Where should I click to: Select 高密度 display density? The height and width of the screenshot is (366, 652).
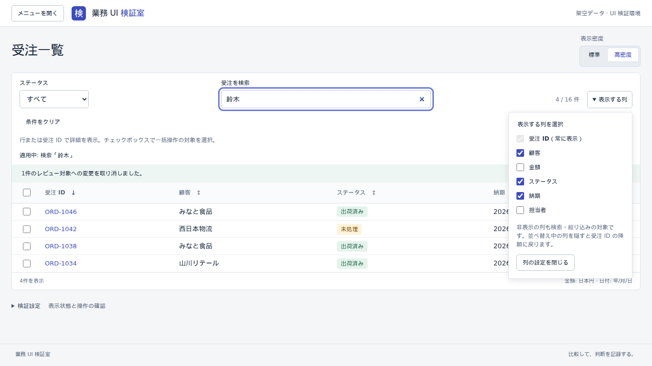point(623,55)
